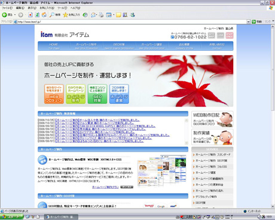Click the Edit page toolbar icon
Viewport: 275px width, 220px height.
pyautogui.click(x=109, y=15)
